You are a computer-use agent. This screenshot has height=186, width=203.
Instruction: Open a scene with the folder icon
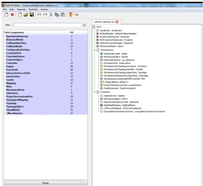click(26, 15)
